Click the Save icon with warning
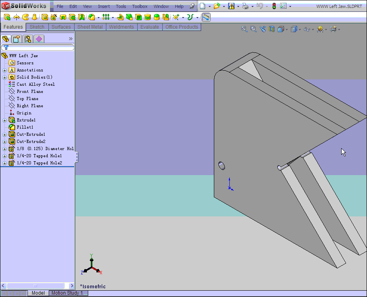Screen dimensions: 367x297 [231, 6]
